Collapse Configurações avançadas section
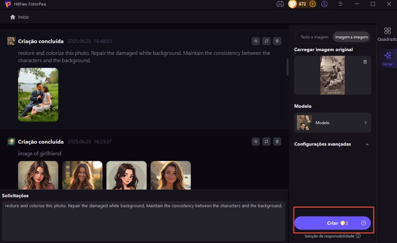Screen dimensions: 397x243 click(367, 144)
